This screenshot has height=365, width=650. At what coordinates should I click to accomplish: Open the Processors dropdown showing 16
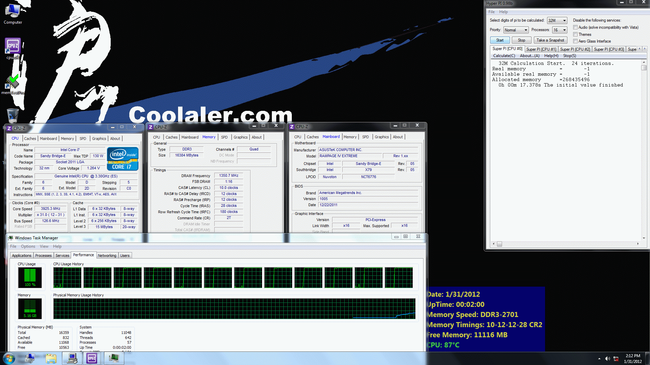(x=559, y=30)
